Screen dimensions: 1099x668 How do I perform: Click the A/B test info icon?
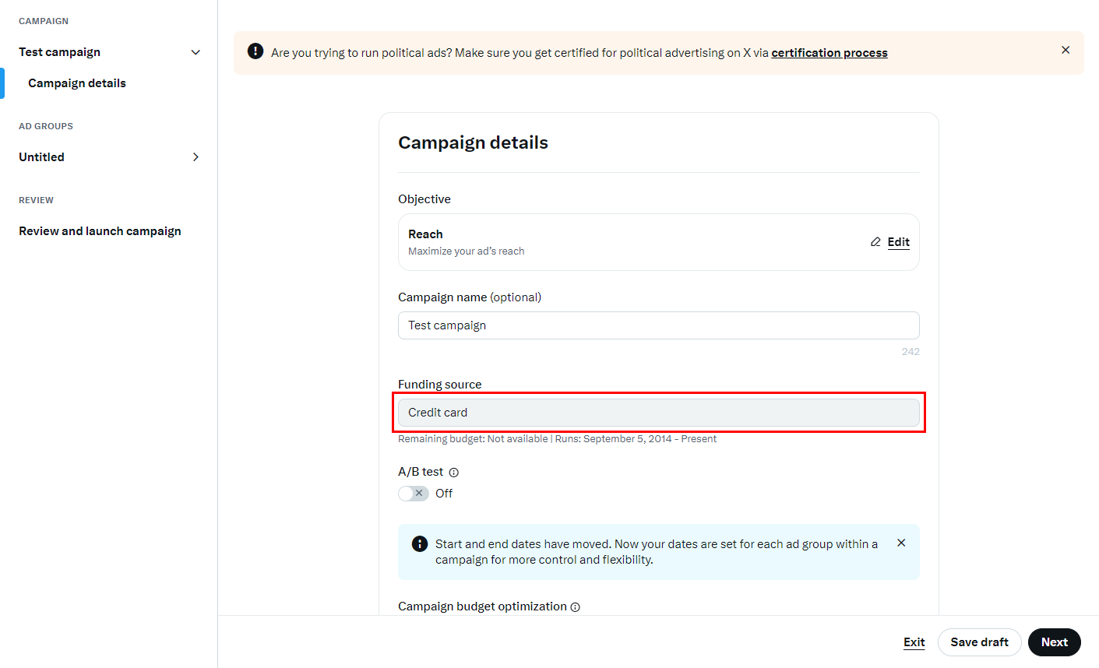(454, 473)
